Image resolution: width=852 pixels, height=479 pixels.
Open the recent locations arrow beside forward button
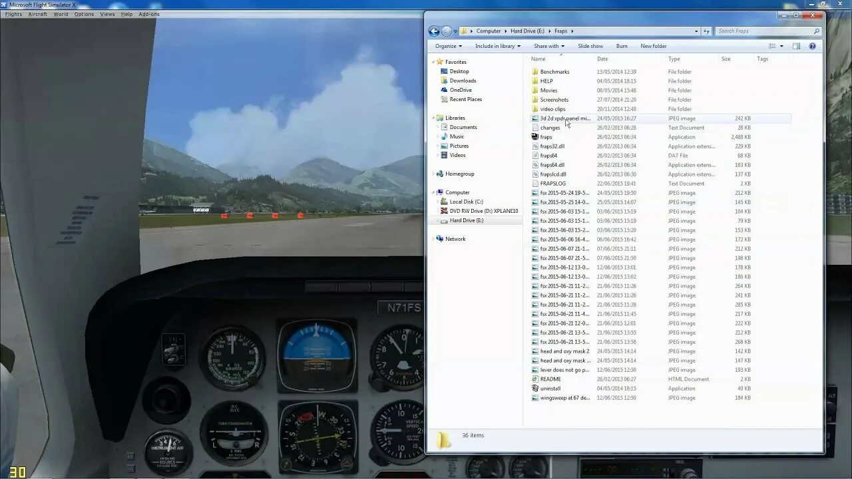[x=455, y=31]
